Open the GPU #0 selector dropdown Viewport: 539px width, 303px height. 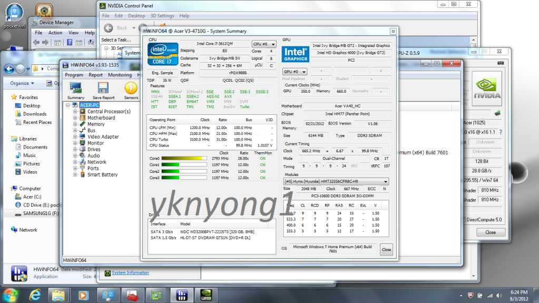pyautogui.click(x=295, y=72)
